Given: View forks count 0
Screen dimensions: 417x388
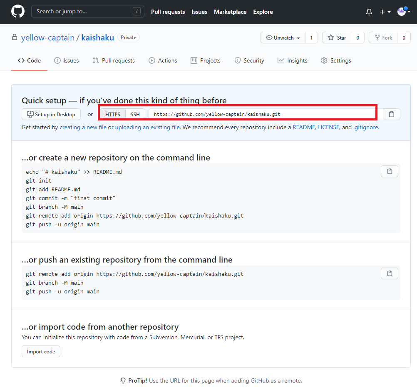Looking at the screenshot, I should [404, 38].
